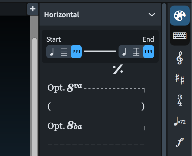The width and height of the screenshot is (192, 156).
Task: Open the palette panel icon
Action: pos(179,16)
